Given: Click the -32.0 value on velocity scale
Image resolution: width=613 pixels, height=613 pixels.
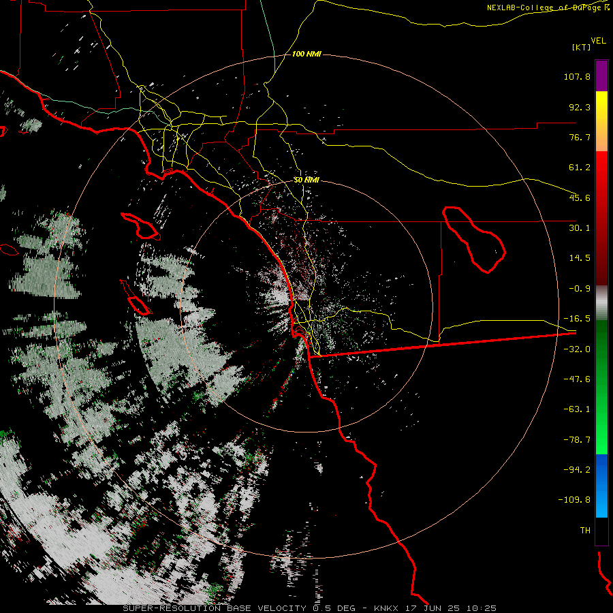Looking at the screenshot, I should 577,349.
